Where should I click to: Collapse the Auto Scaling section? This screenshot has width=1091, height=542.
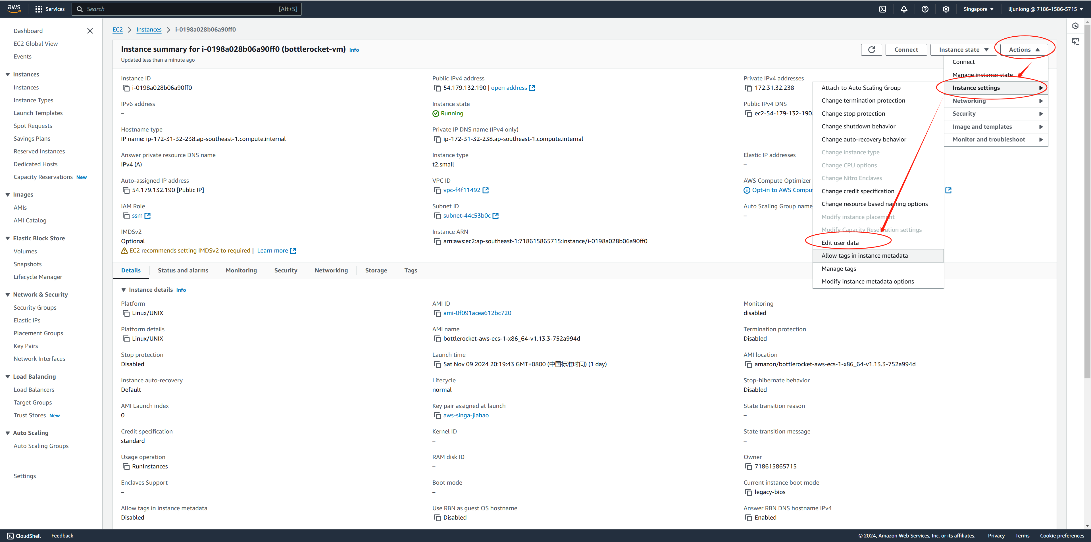click(x=8, y=433)
